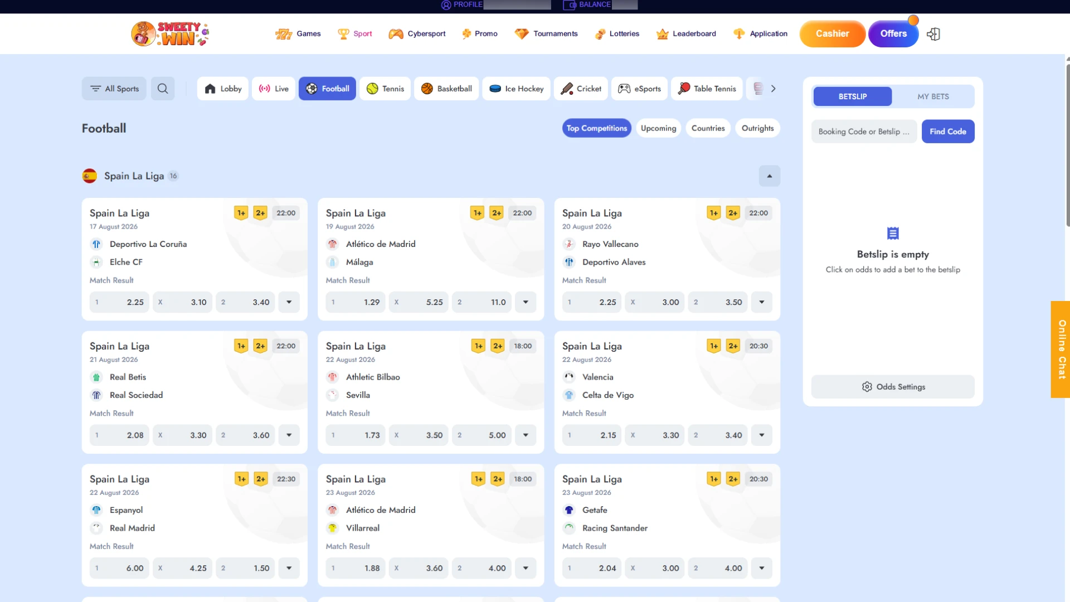Image resolution: width=1070 pixels, height=602 pixels.
Task: Open the All Sports filter
Action: (114, 89)
